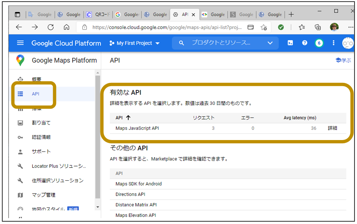Select マップ管理 in the sidebar
Viewport: 357px width, 224px height.
pyautogui.click(x=43, y=195)
